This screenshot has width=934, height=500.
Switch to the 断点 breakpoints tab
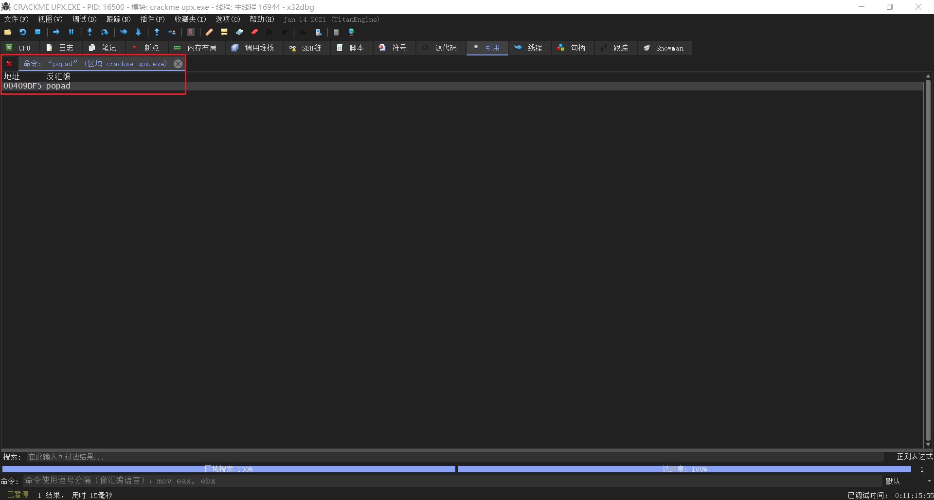coord(146,48)
